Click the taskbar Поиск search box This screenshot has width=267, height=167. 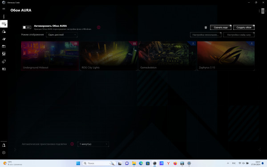(99, 163)
